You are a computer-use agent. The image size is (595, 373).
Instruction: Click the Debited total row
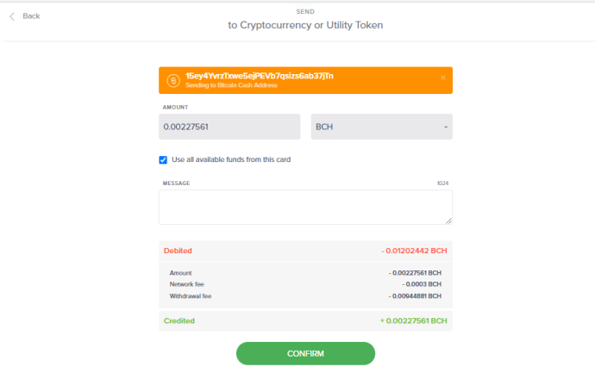305,251
